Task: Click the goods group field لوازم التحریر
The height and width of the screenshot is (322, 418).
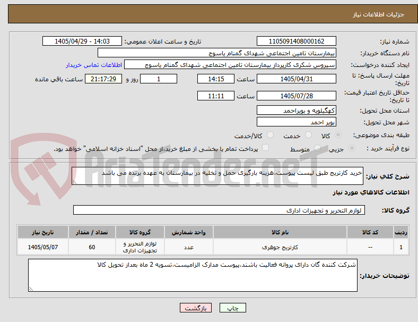Action: tap(219, 210)
